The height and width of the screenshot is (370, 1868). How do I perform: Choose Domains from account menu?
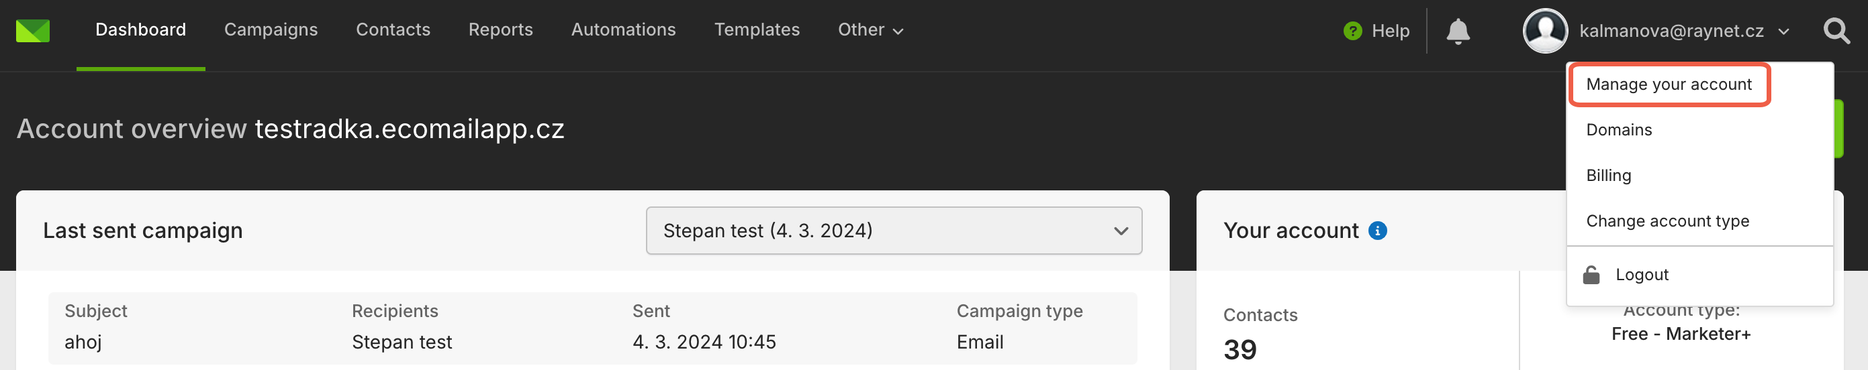tap(1618, 130)
